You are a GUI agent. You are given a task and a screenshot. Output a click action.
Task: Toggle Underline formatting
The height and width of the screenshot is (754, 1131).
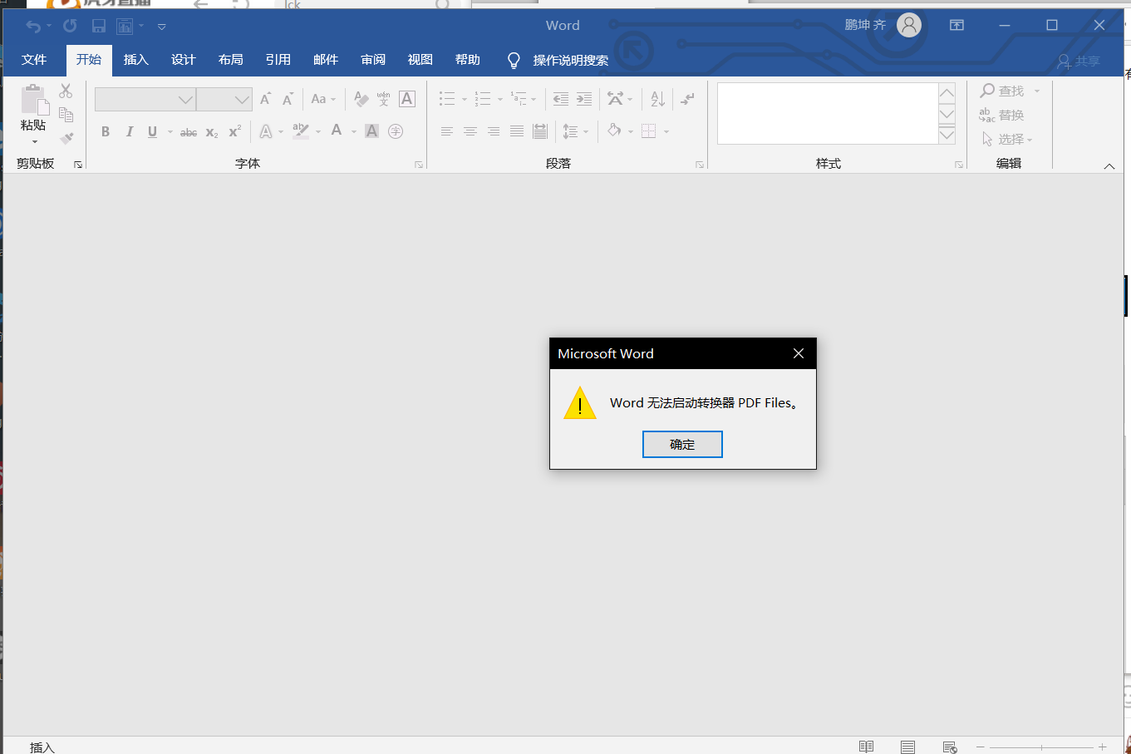coord(152,131)
